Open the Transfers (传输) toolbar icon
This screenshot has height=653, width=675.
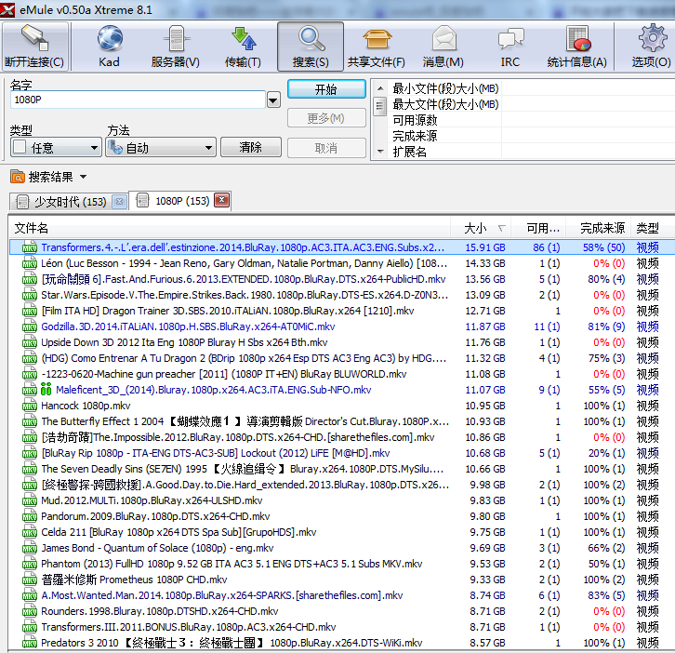244,38
